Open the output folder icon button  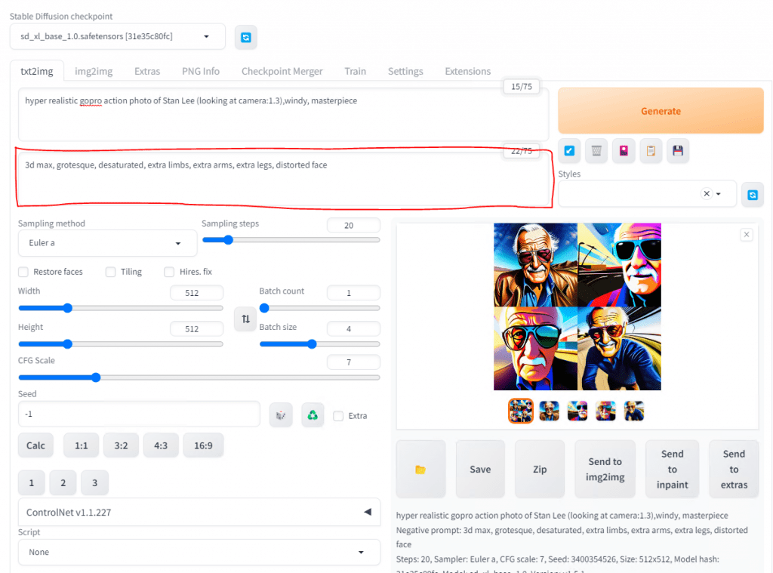(420, 470)
